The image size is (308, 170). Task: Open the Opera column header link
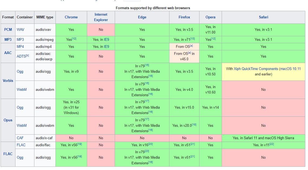coord(210,17)
